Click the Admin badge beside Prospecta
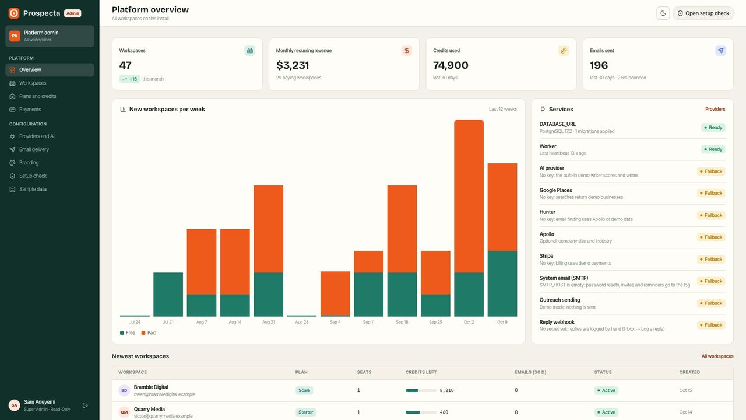Screen dimensions: 746x420 (x=72, y=13)
